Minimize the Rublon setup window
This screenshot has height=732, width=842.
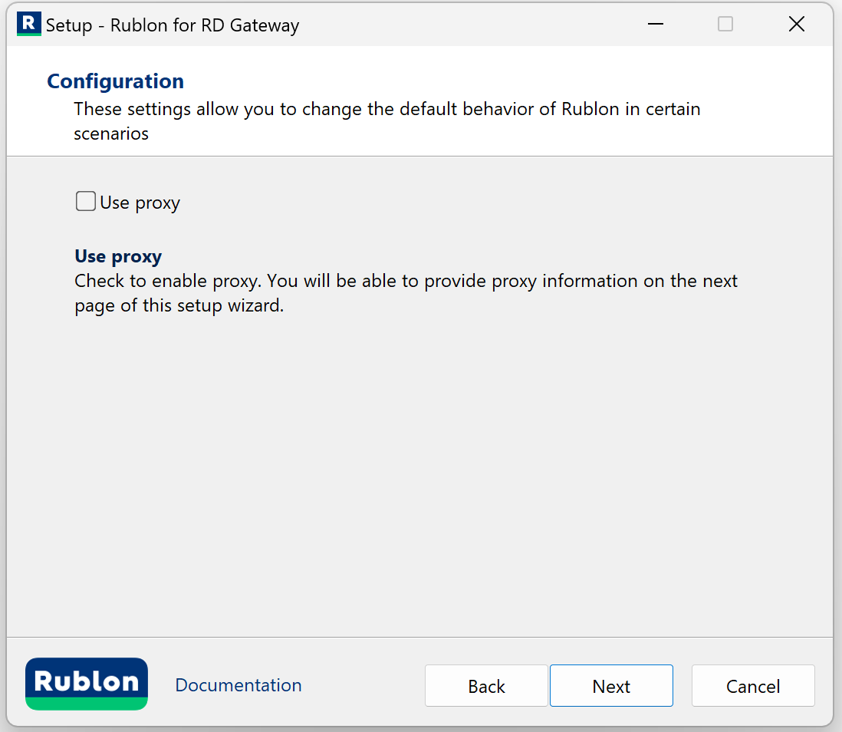(x=655, y=25)
